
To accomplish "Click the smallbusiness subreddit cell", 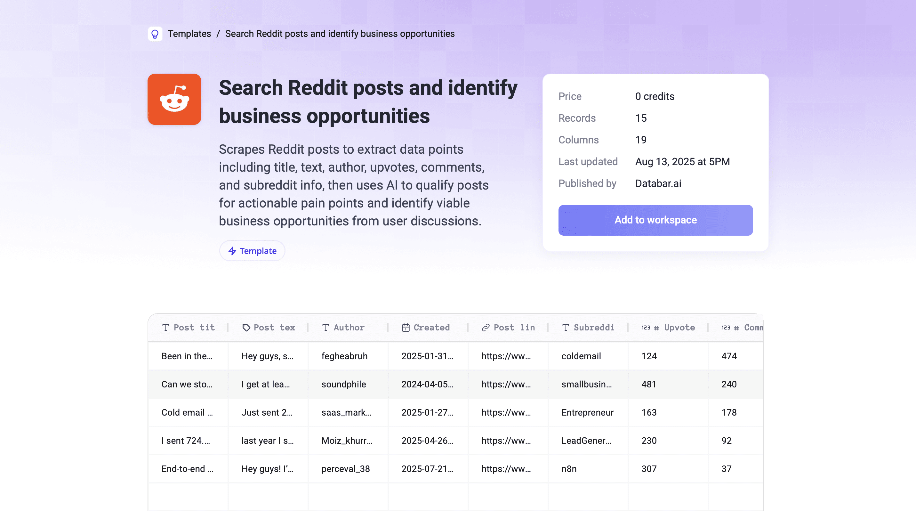I will point(586,384).
